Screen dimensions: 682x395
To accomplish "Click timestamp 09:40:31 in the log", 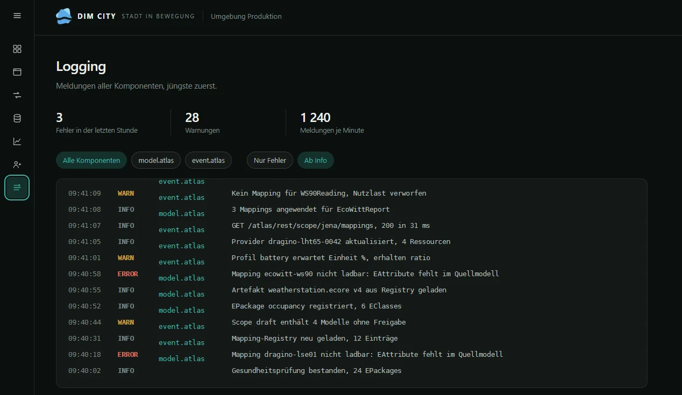I will 84,338.
